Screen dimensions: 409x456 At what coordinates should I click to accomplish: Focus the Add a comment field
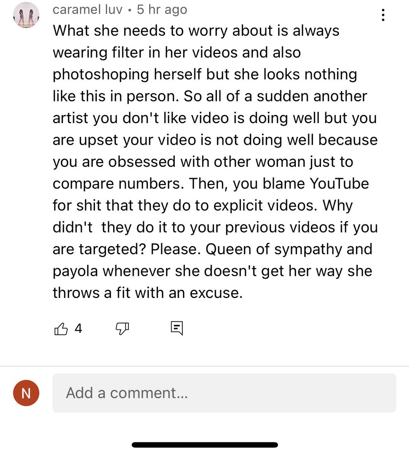(x=224, y=393)
